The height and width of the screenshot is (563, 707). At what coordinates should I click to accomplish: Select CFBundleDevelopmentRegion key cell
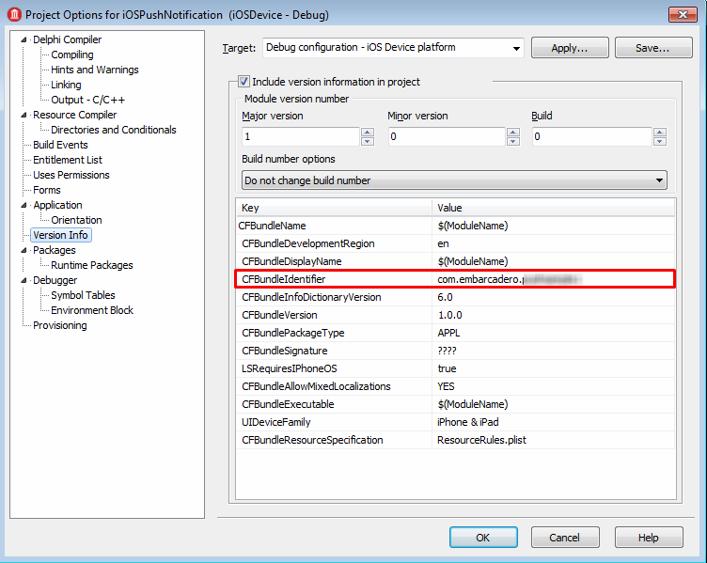click(x=334, y=243)
